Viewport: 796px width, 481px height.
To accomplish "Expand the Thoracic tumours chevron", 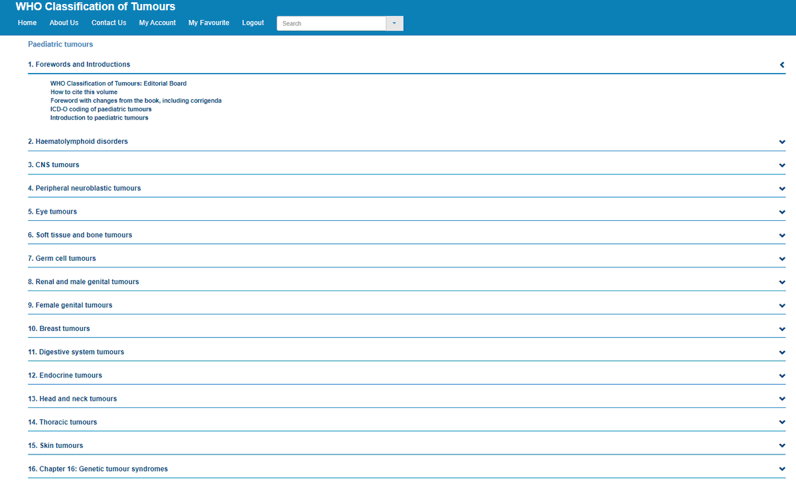I will (x=782, y=423).
